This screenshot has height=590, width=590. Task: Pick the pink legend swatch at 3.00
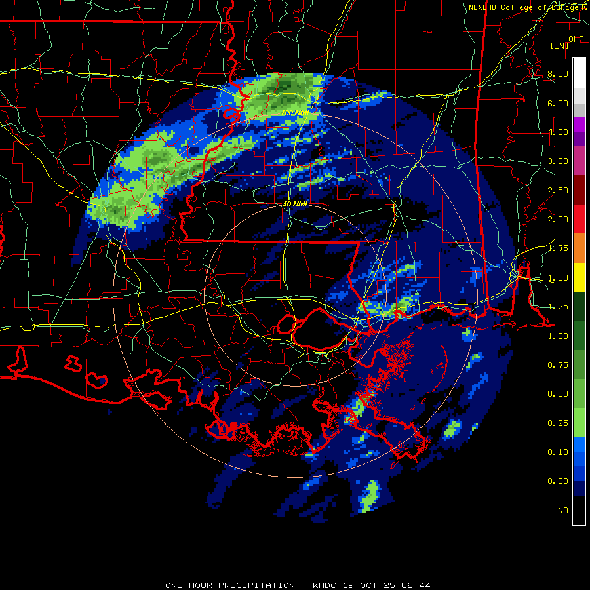[x=579, y=161]
